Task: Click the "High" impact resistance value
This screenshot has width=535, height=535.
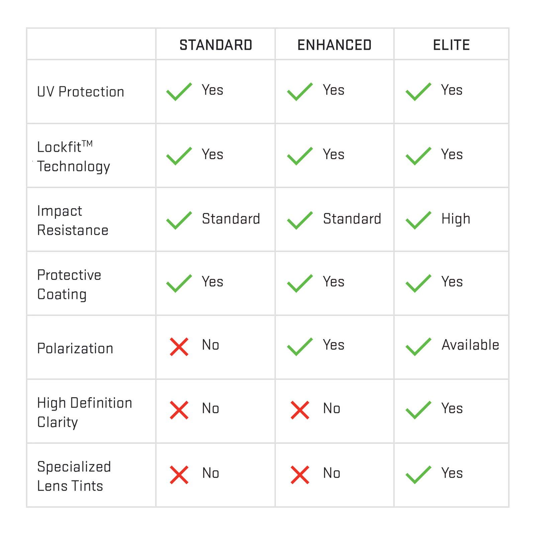Action: 456,219
